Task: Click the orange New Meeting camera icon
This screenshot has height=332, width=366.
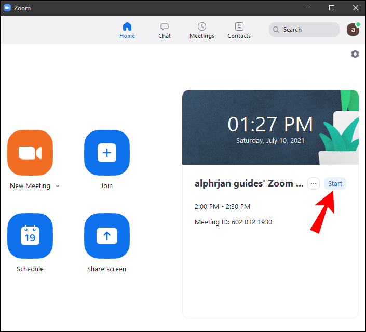Action: [x=30, y=153]
